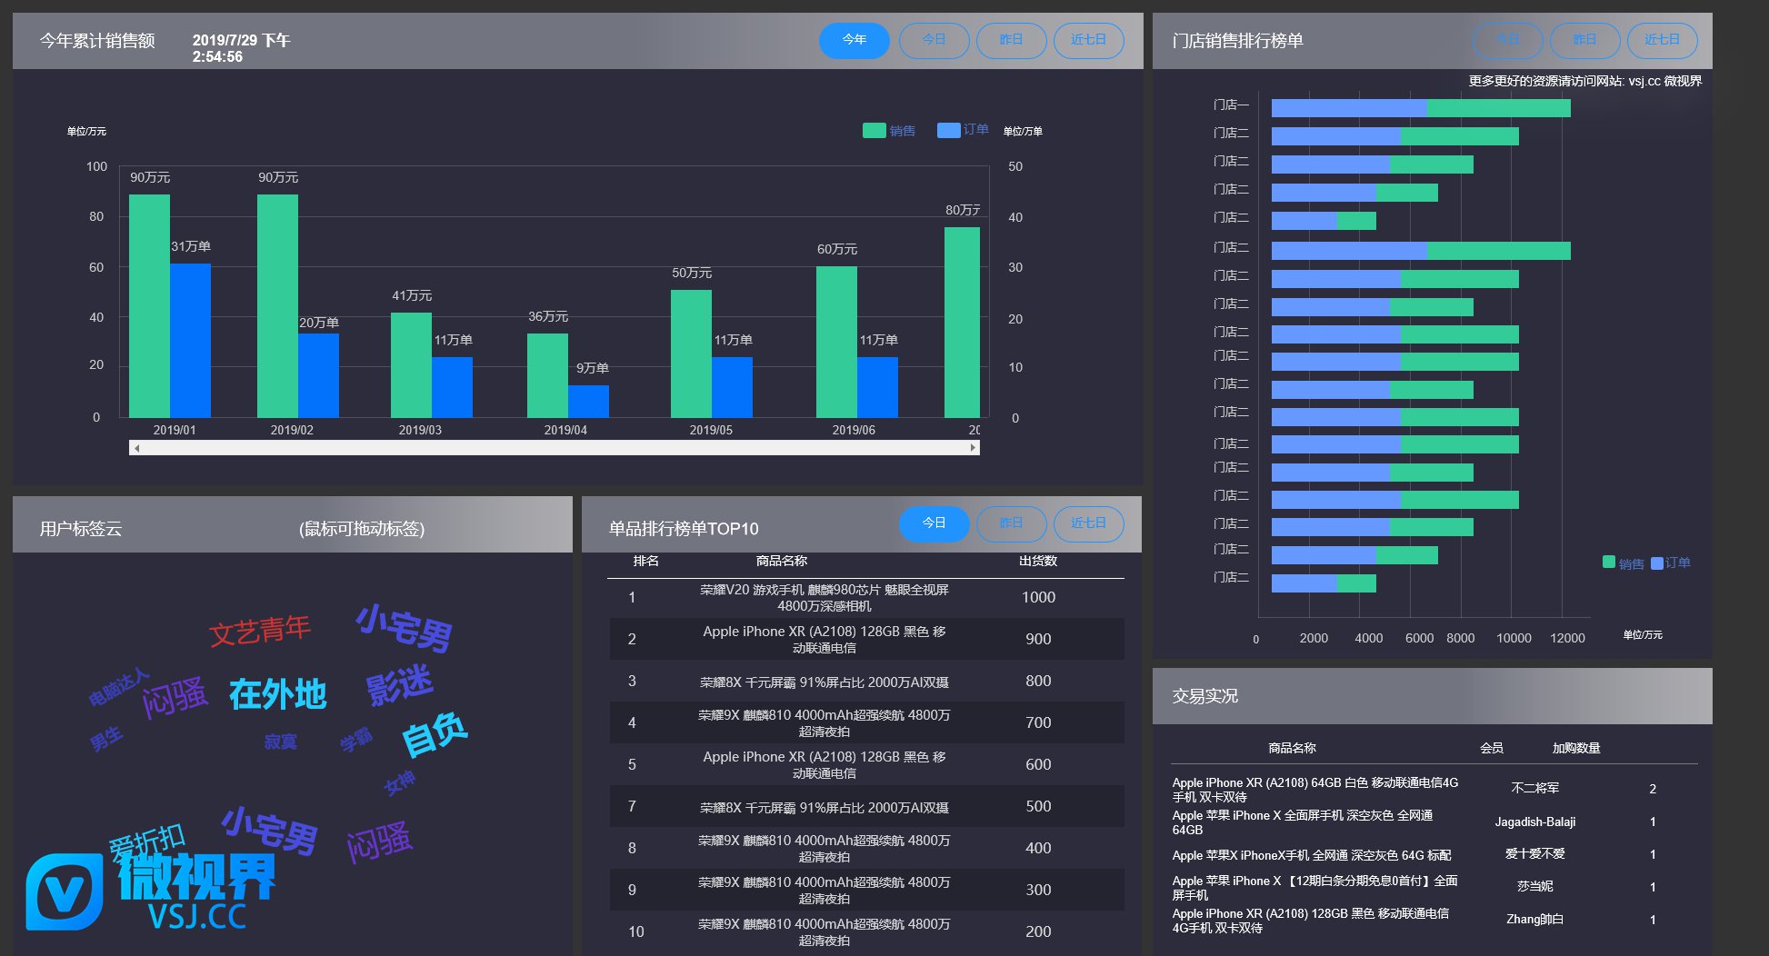Select 昨日 in the cumulative sales panel
Image resolution: width=1769 pixels, height=956 pixels.
click(1011, 40)
